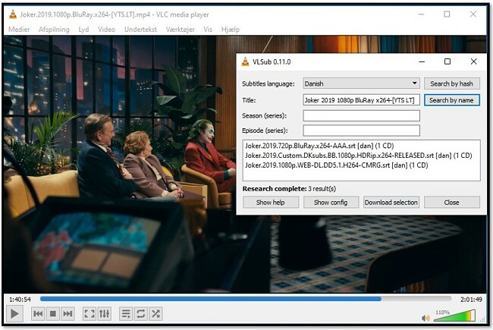Screen dimensions: 493x330
Task: Toggle fullscreen video mode
Action: 89,313
